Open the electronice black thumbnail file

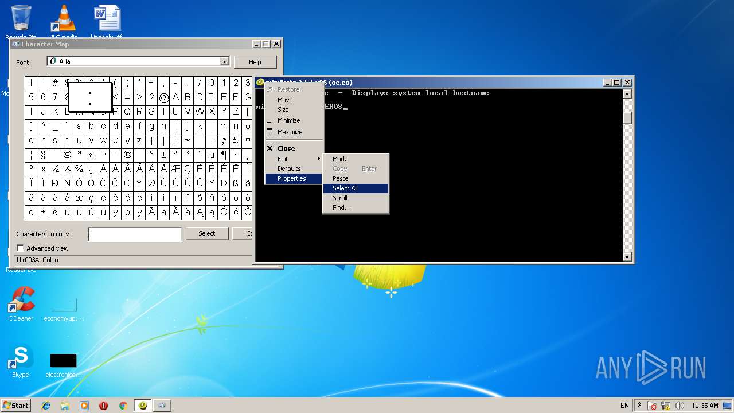63,365
